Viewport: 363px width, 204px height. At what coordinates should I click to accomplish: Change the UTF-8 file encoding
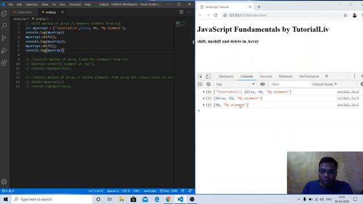coord(126,191)
